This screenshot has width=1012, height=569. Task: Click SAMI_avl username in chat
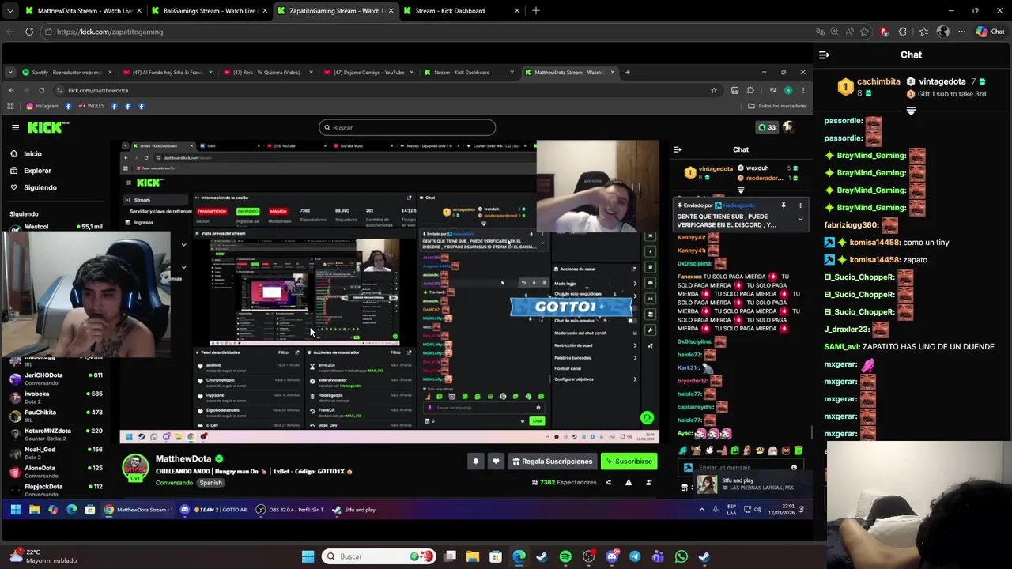pyautogui.click(x=842, y=346)
